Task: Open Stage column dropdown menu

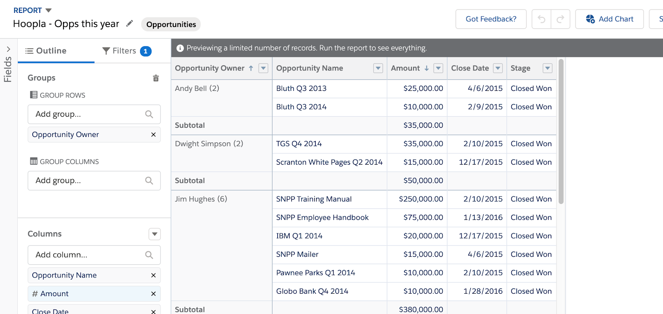Action: pyautogui.click(x=548, y=68)
